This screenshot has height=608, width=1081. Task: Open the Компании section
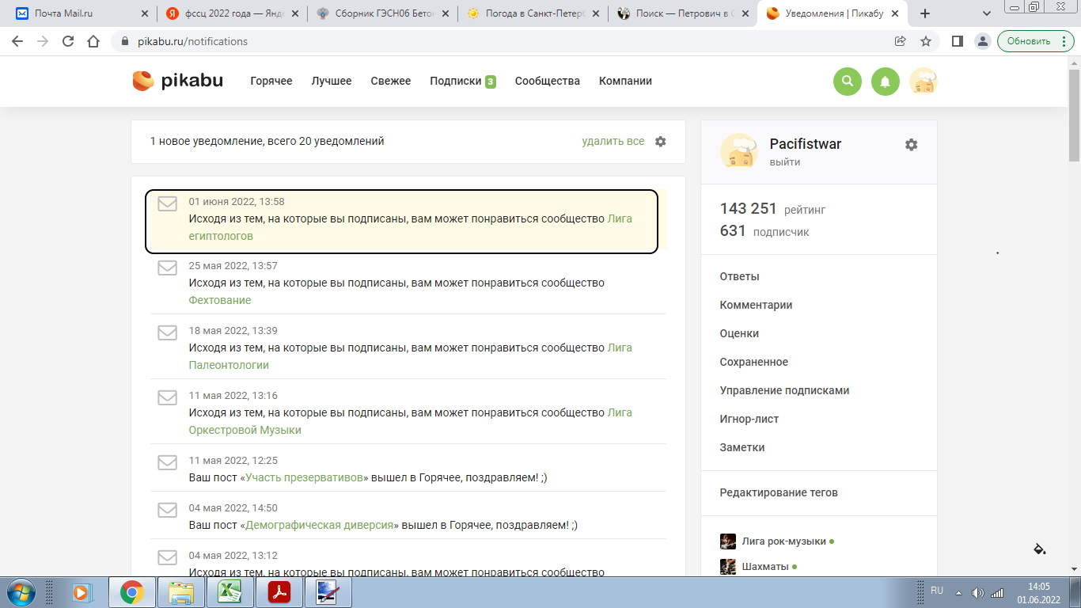click(x=625, y=81)
